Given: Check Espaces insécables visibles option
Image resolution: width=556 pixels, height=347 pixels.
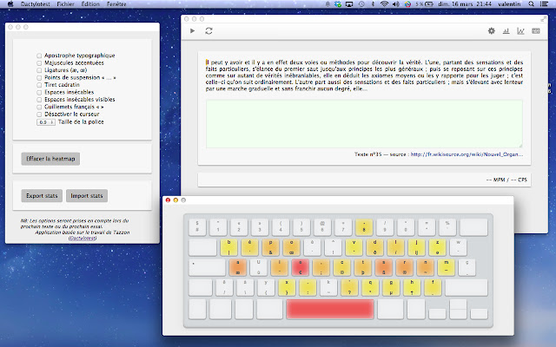Looking at the screenshot, I should pos(39,100).
